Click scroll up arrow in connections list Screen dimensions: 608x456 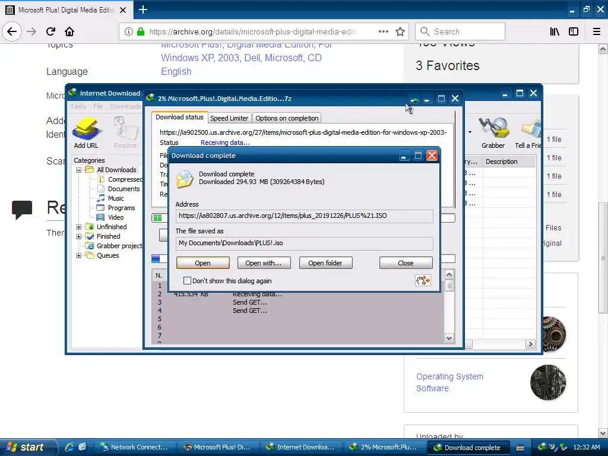coord(449,275)
